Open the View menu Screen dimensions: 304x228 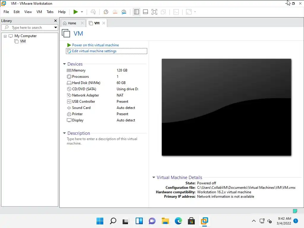[x=28, y=12]
